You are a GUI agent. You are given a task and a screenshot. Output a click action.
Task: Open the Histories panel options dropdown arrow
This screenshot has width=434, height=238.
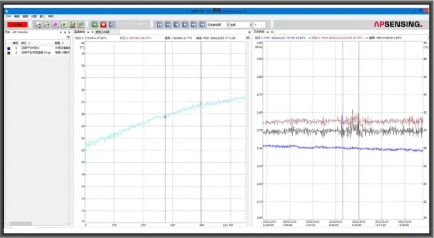pyautogui.click(x=61, y=32)
